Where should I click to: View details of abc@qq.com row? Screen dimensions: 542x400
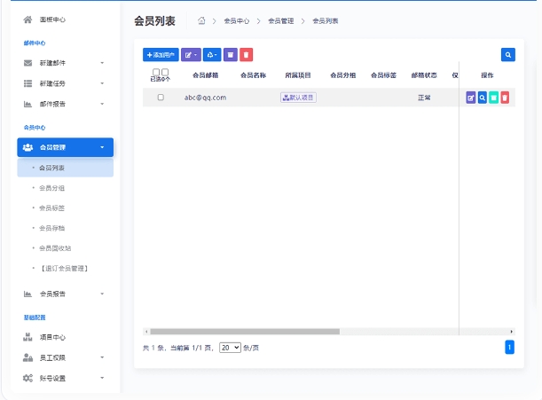pyautogui.click(x=483, y=98)
